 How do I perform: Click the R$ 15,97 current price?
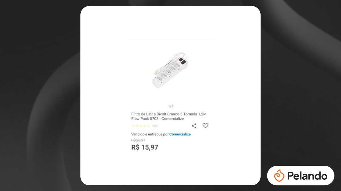145,147
